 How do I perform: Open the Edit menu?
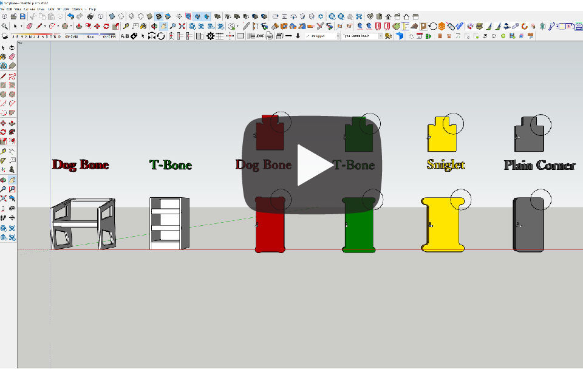click(x=9, y=8)
